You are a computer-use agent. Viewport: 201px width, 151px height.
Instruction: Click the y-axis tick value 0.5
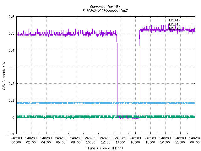(x=11, y=33)
